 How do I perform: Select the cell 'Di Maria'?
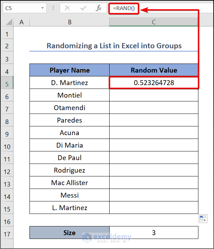[x=69, y=145]
